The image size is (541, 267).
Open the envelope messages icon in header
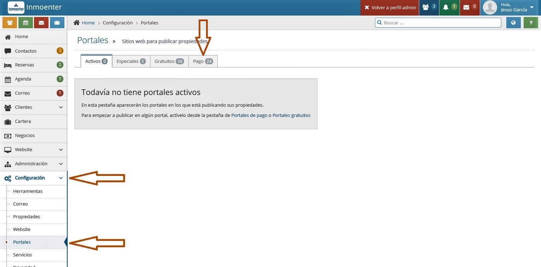(470, 7)
